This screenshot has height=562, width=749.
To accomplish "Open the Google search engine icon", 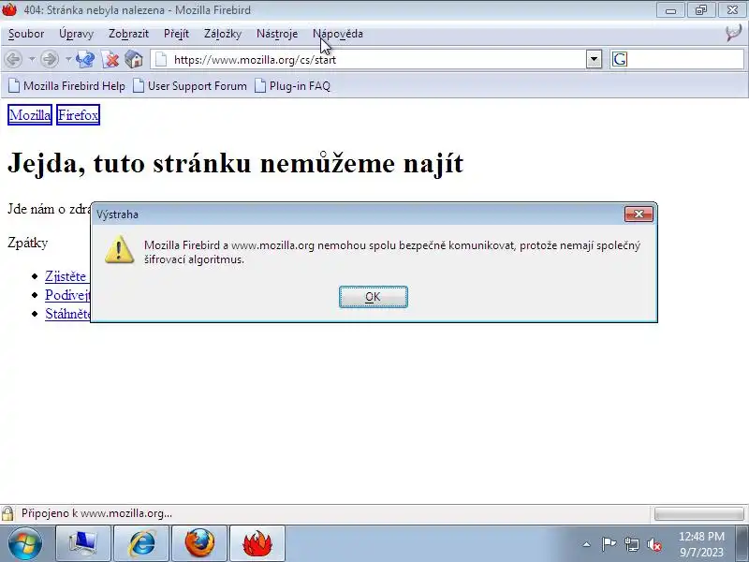I will 620,60.
